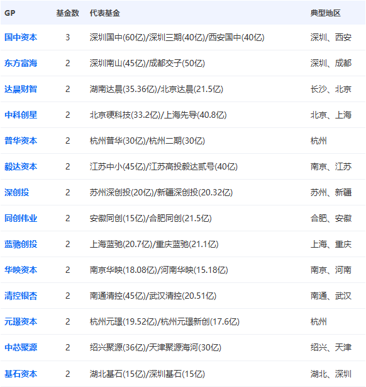
Task: Open the 基石资本 GP link
Action: (21, 374)
